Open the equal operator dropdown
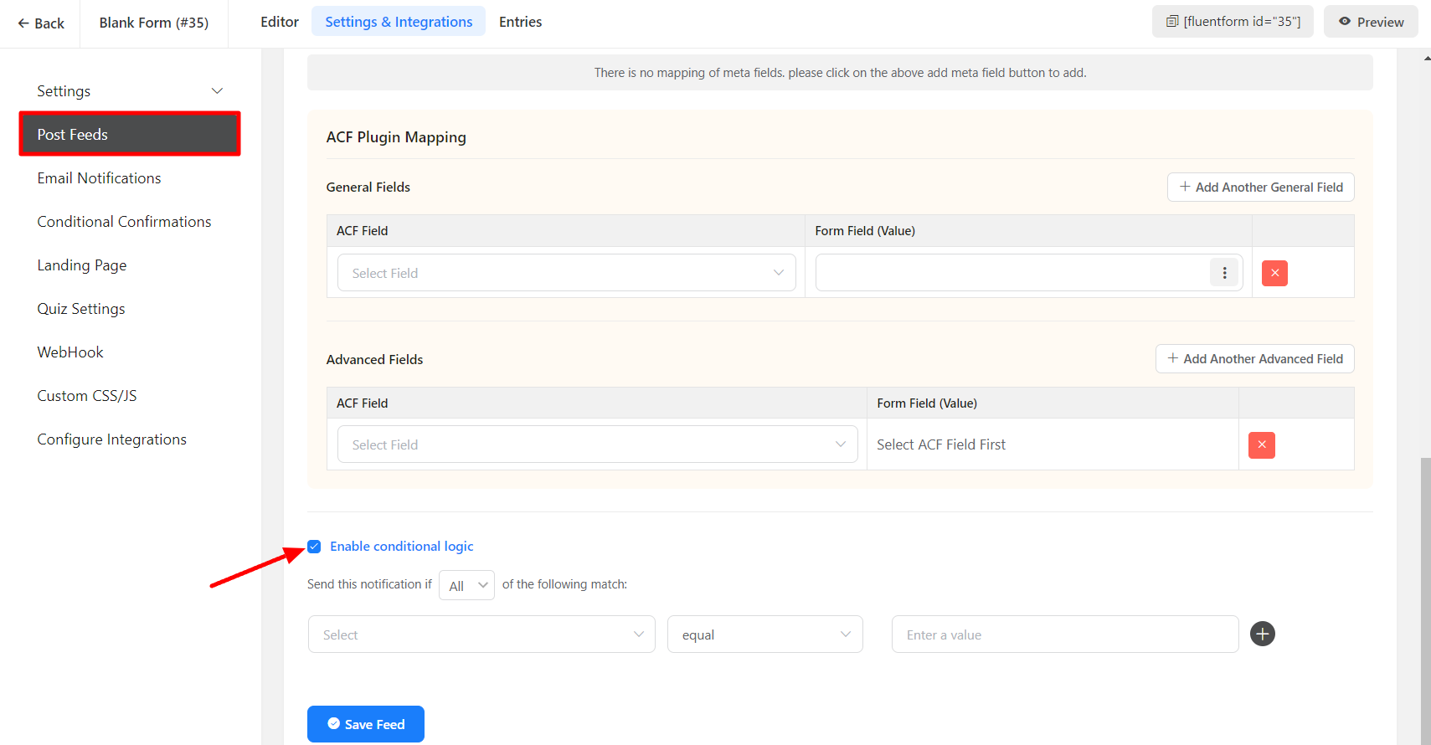1431x745 pixels. click(x=764, y=635)
